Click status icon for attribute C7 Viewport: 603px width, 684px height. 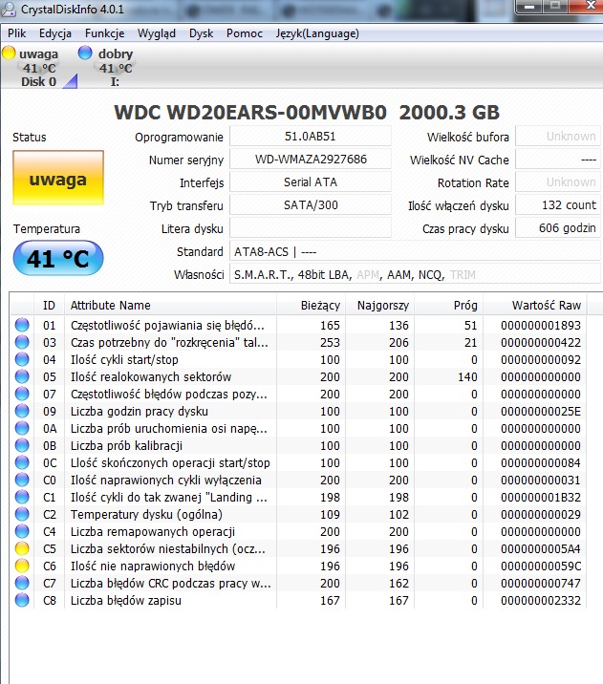(22, 583)
